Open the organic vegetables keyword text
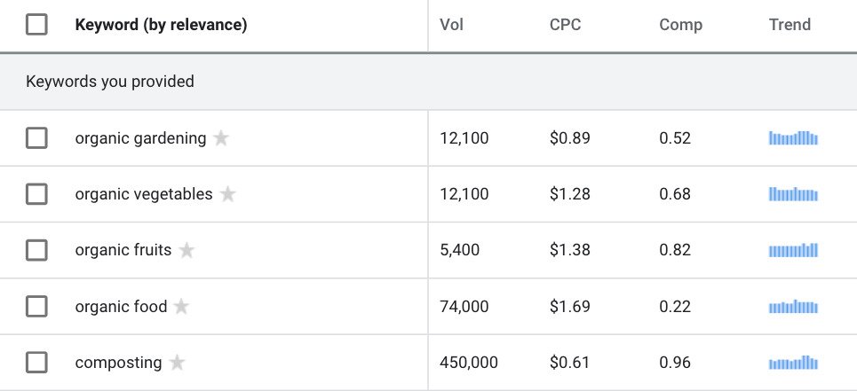Viewport: 857px width, 391px height. coord(144,194)
